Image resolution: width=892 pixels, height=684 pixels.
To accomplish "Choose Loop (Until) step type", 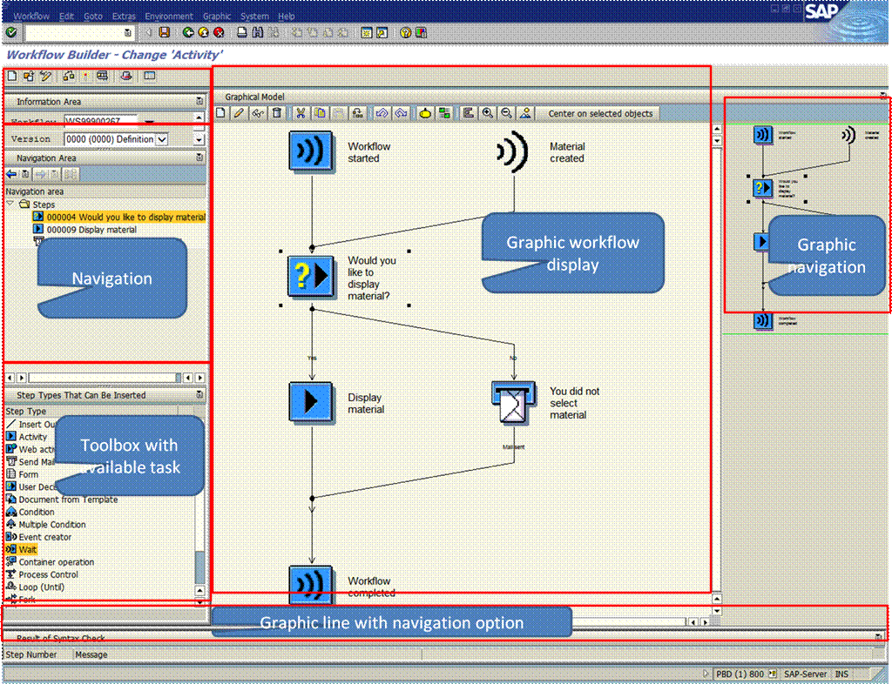I will (x=35, y=587).
